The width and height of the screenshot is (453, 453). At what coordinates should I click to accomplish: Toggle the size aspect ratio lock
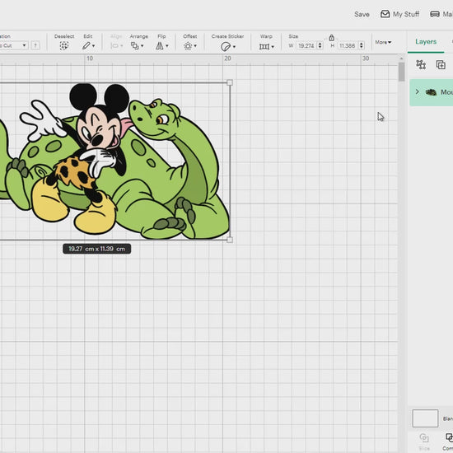click(331, 38)
